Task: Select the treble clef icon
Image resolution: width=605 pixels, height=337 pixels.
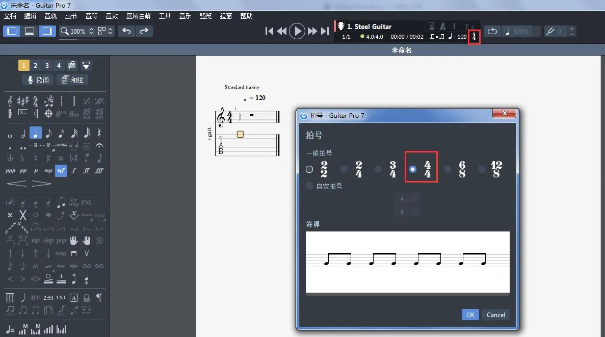Action: (x=10, y=101)
